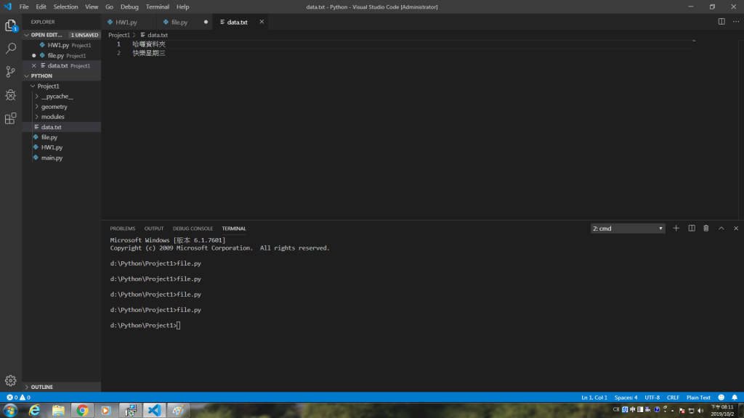Click the unsaved dot on file.py tab

[x=206, y=22]
